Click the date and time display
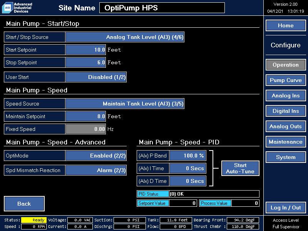The height and width of the screenshot is (231, 308). point(286,11)
